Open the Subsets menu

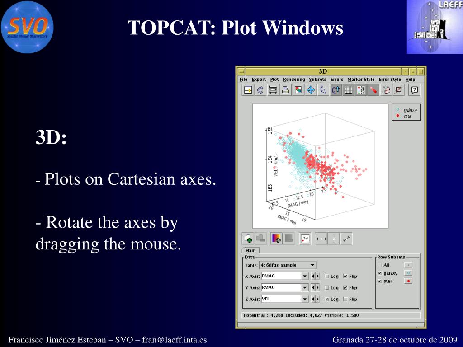317,80
